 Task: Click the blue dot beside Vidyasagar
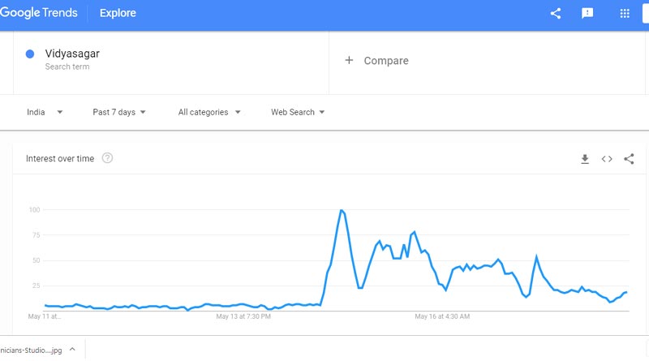pyautogui.click(x=30, y=54)
